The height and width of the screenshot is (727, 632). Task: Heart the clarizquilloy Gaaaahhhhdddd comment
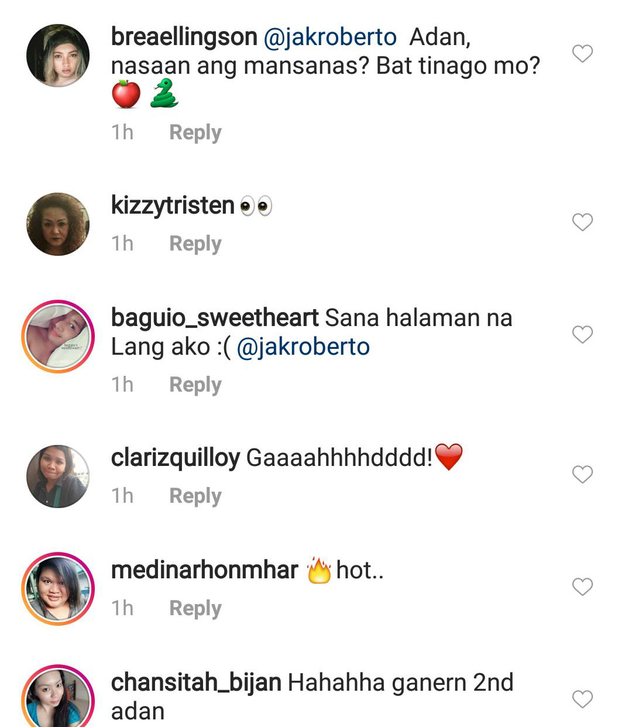click(582, 475)
